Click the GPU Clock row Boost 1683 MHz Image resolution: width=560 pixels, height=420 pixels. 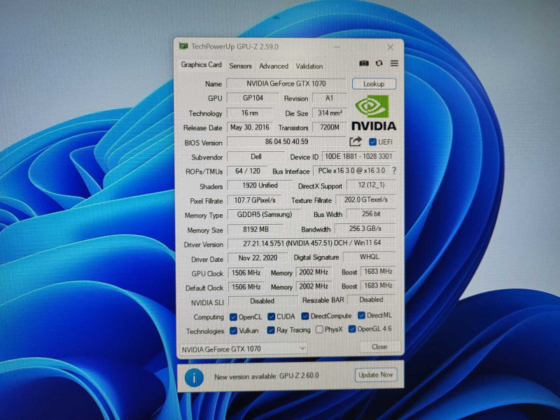pos(378,272)
